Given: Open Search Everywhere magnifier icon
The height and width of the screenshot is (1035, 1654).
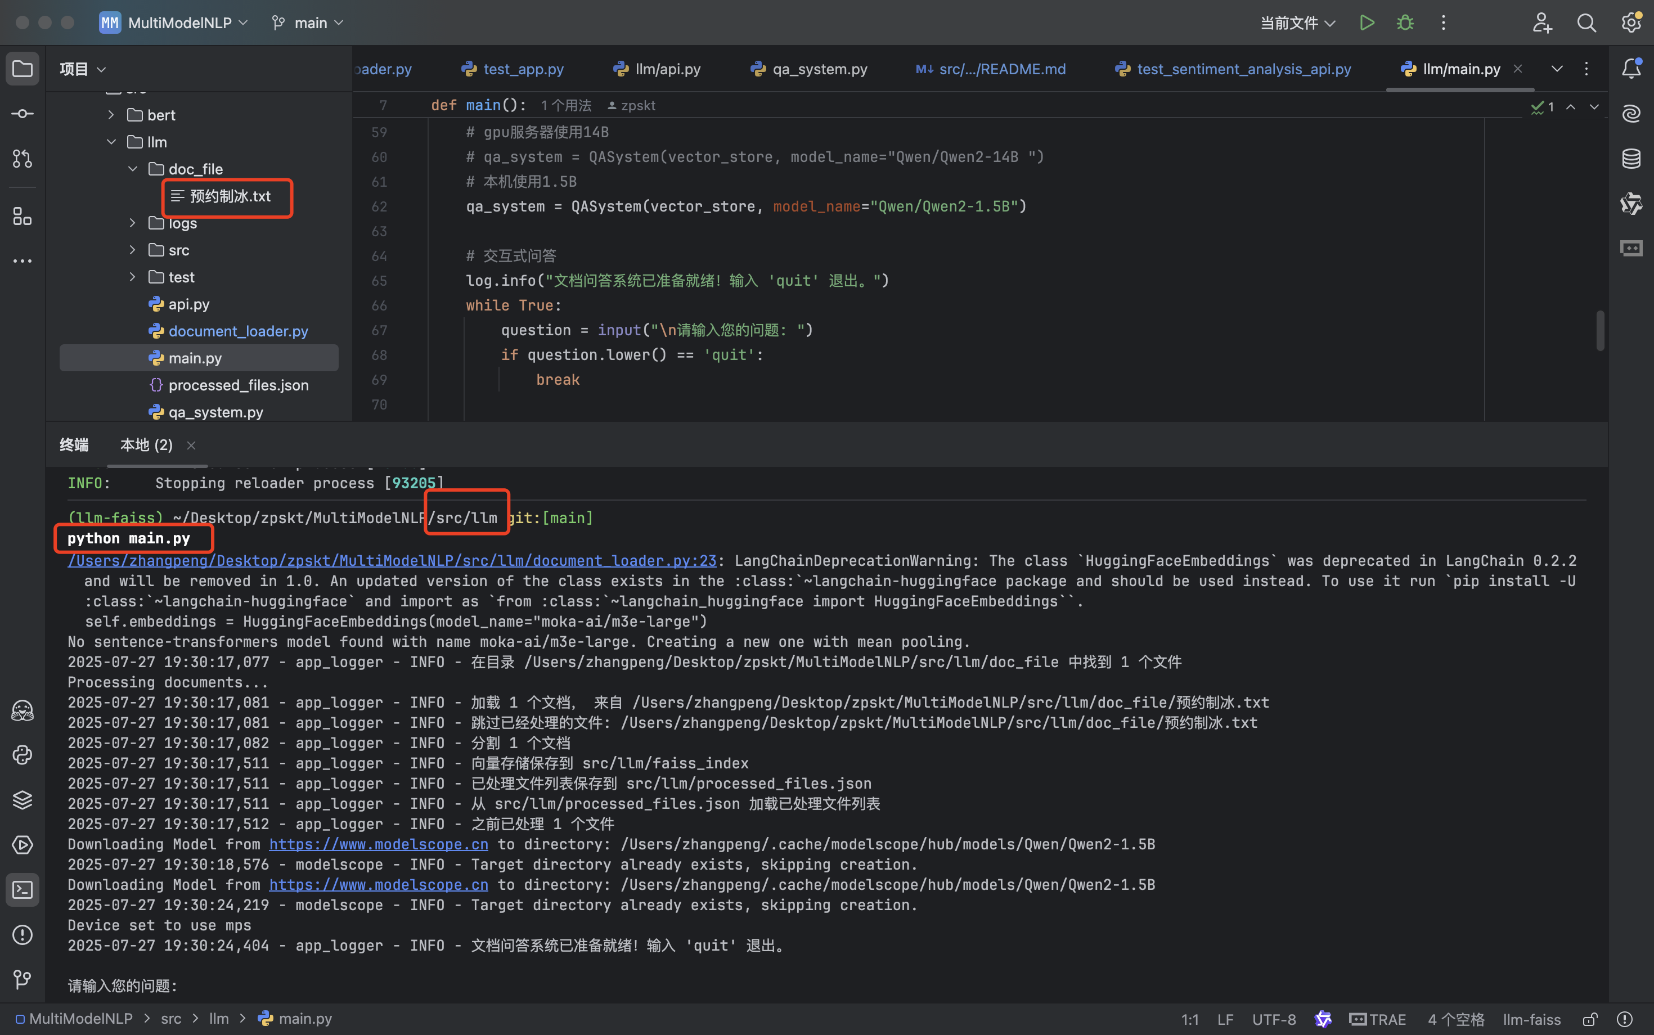Looking at the screenshot, I should point(1587,22).
